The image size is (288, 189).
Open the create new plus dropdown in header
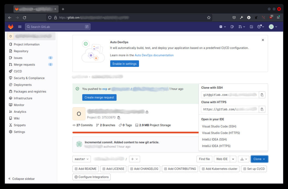pyautogui.click(x=222, y=27)
